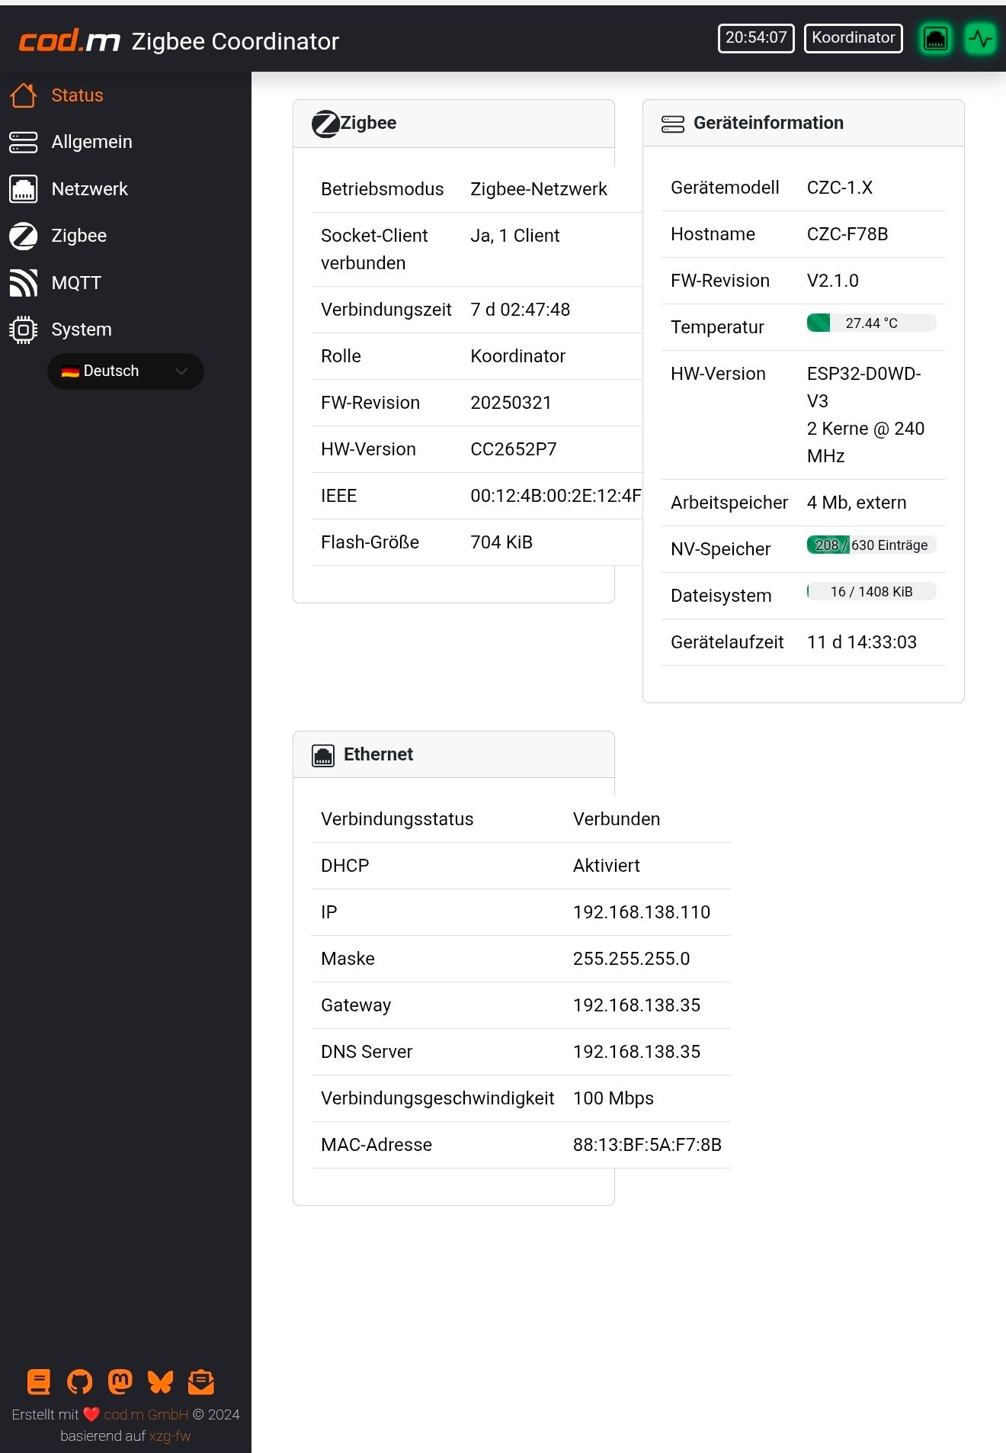The height and width of the screenshot is (1453, 1006).
Task: Open the documentation book icon in footer
Action: pyautogui.click(x=39, y=1381)
